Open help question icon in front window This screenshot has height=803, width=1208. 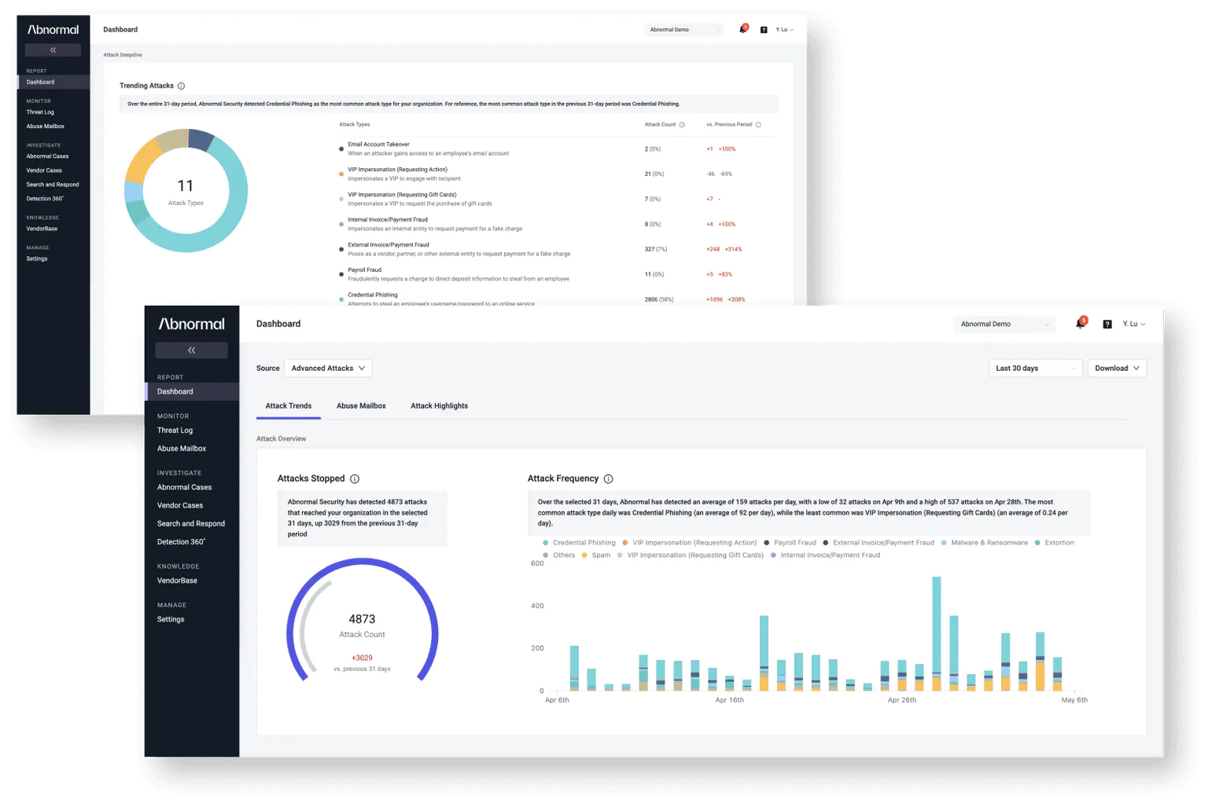tap(1107, 324)
